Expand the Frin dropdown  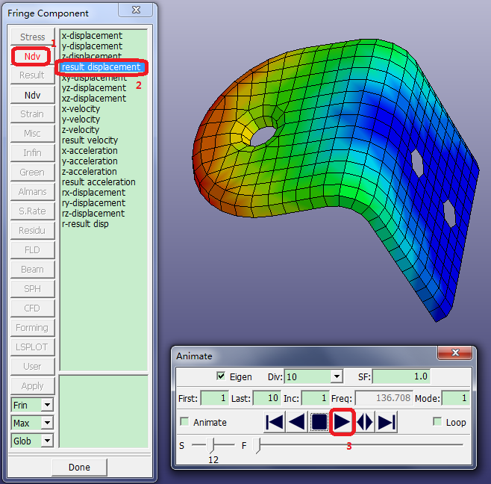pyautogui.click(x=47, y=405)
